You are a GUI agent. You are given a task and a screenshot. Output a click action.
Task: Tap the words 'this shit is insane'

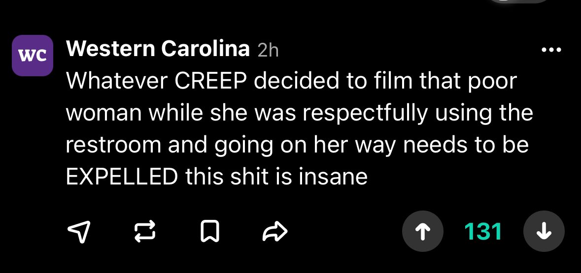click(276, 177)
